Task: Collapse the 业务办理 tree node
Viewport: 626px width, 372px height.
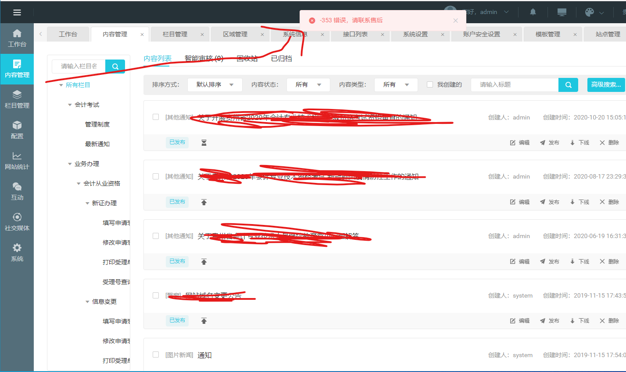Action: (70, 164)
